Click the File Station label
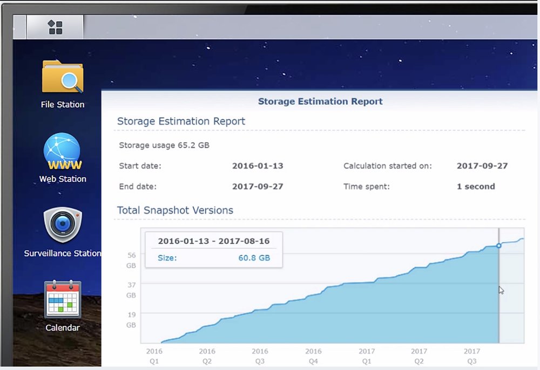540x370 pixels. pyautogui.click(x=62, y=105)
